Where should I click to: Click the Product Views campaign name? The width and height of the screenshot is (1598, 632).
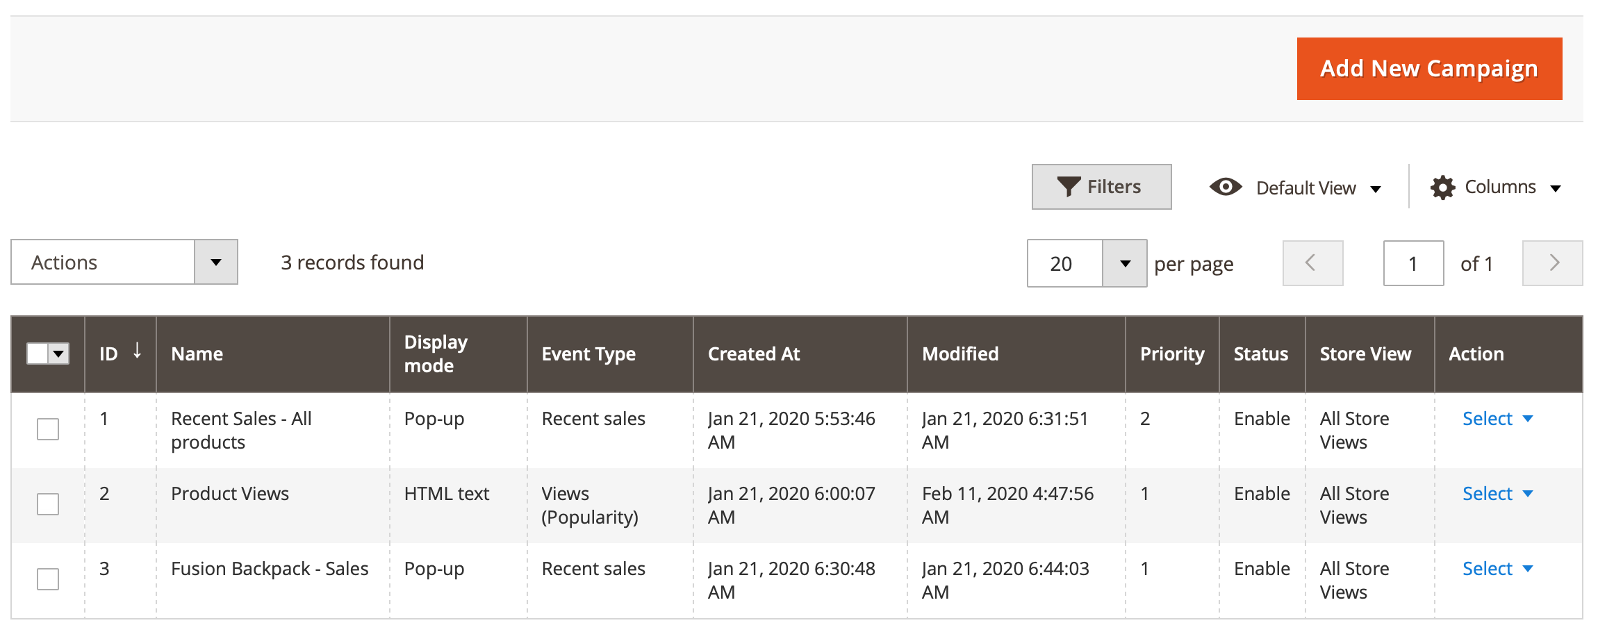[x=230, y=494]
